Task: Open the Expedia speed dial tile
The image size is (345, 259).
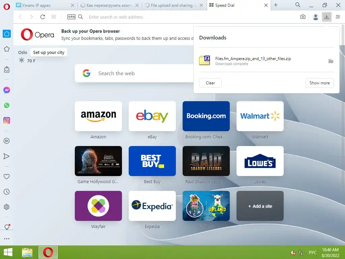Action: point(152,206)
